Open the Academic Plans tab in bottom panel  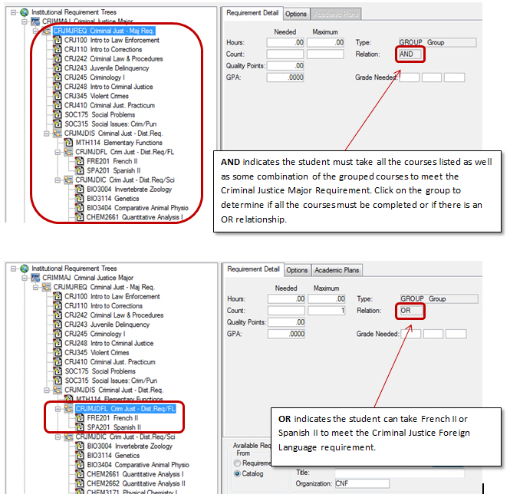[x=337, y=270]
